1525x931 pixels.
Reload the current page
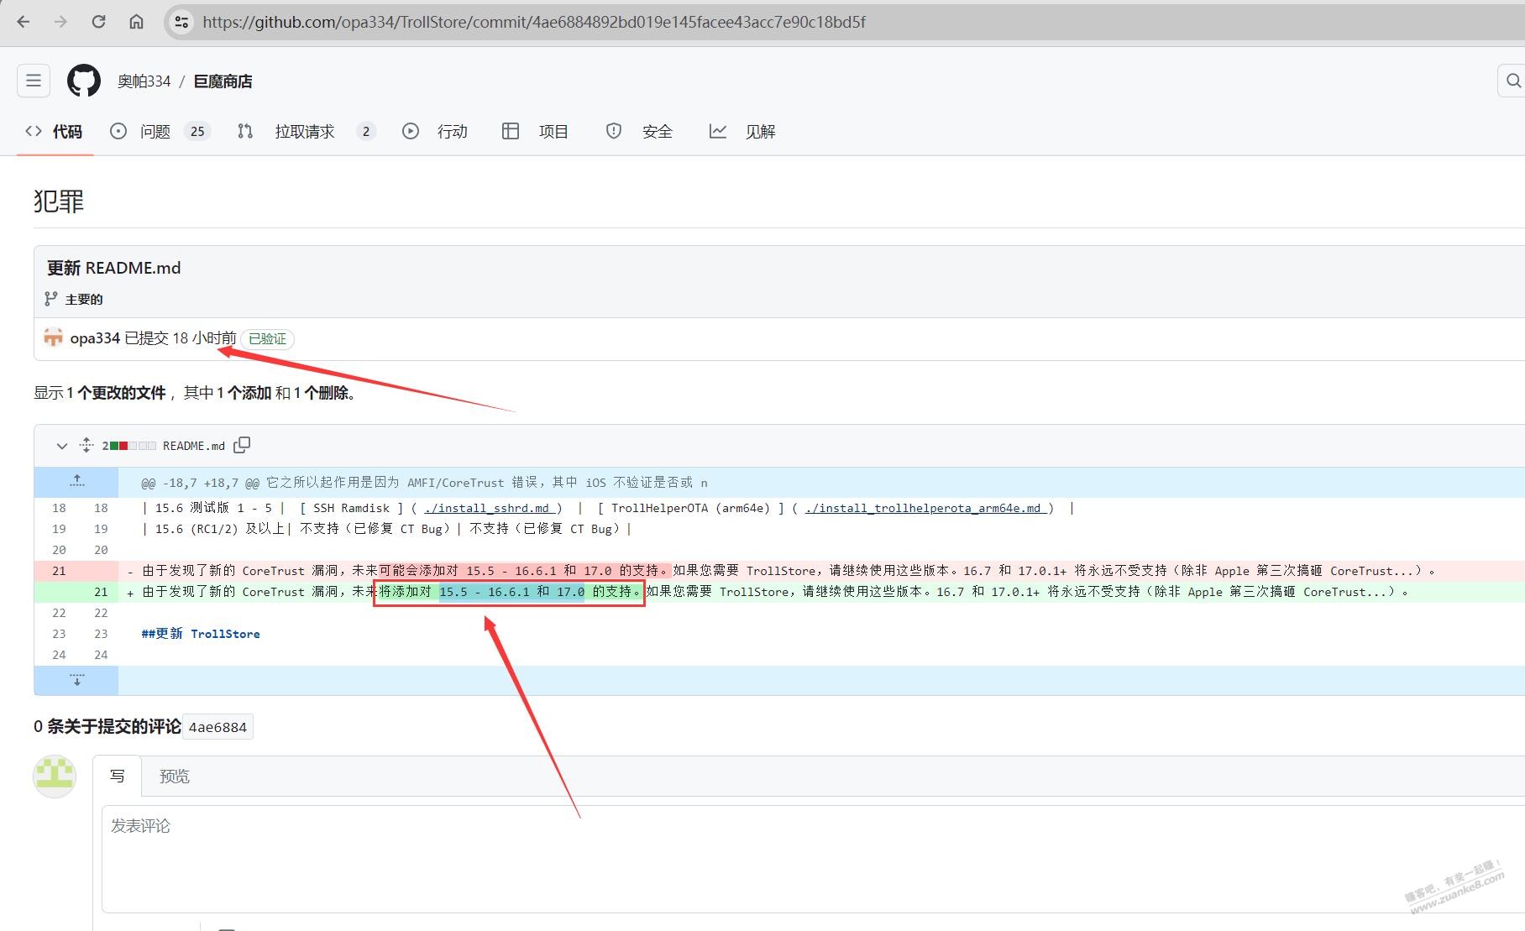point(98,22)
